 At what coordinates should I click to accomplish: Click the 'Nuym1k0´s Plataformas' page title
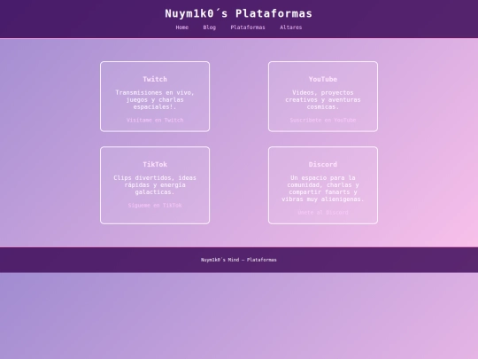click(239, 13)
